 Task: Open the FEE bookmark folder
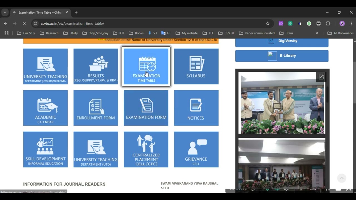pos(208,33)
